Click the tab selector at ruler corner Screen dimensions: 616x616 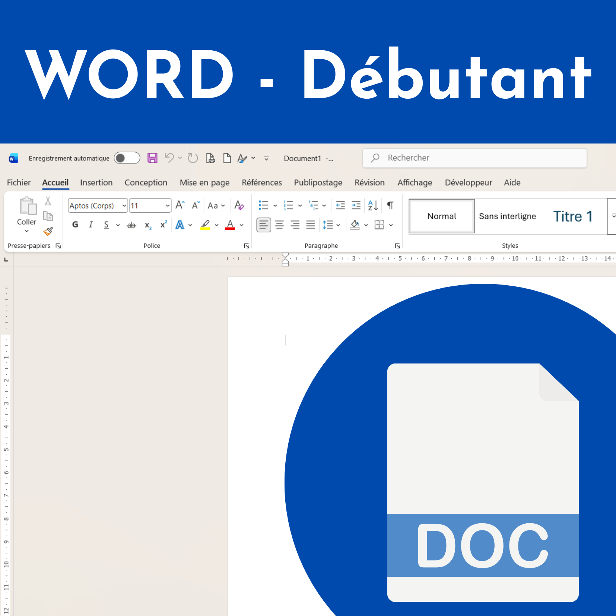tap(6, 259)
